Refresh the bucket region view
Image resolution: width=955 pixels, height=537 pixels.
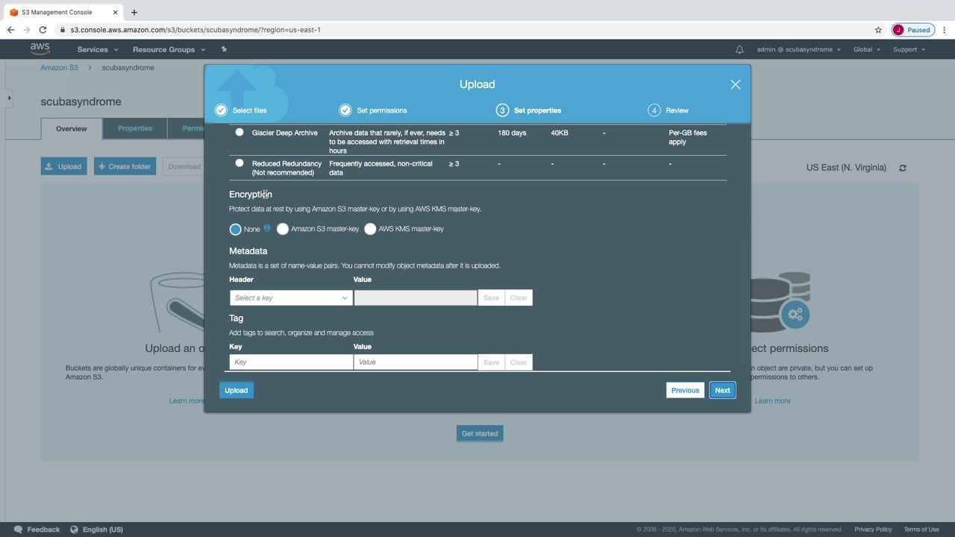click(903, 168)
